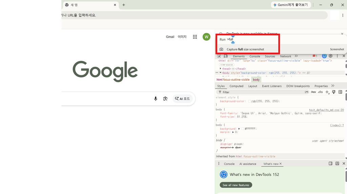Add a new style rule
Viewport: 347px width, 194px height.
327,92
